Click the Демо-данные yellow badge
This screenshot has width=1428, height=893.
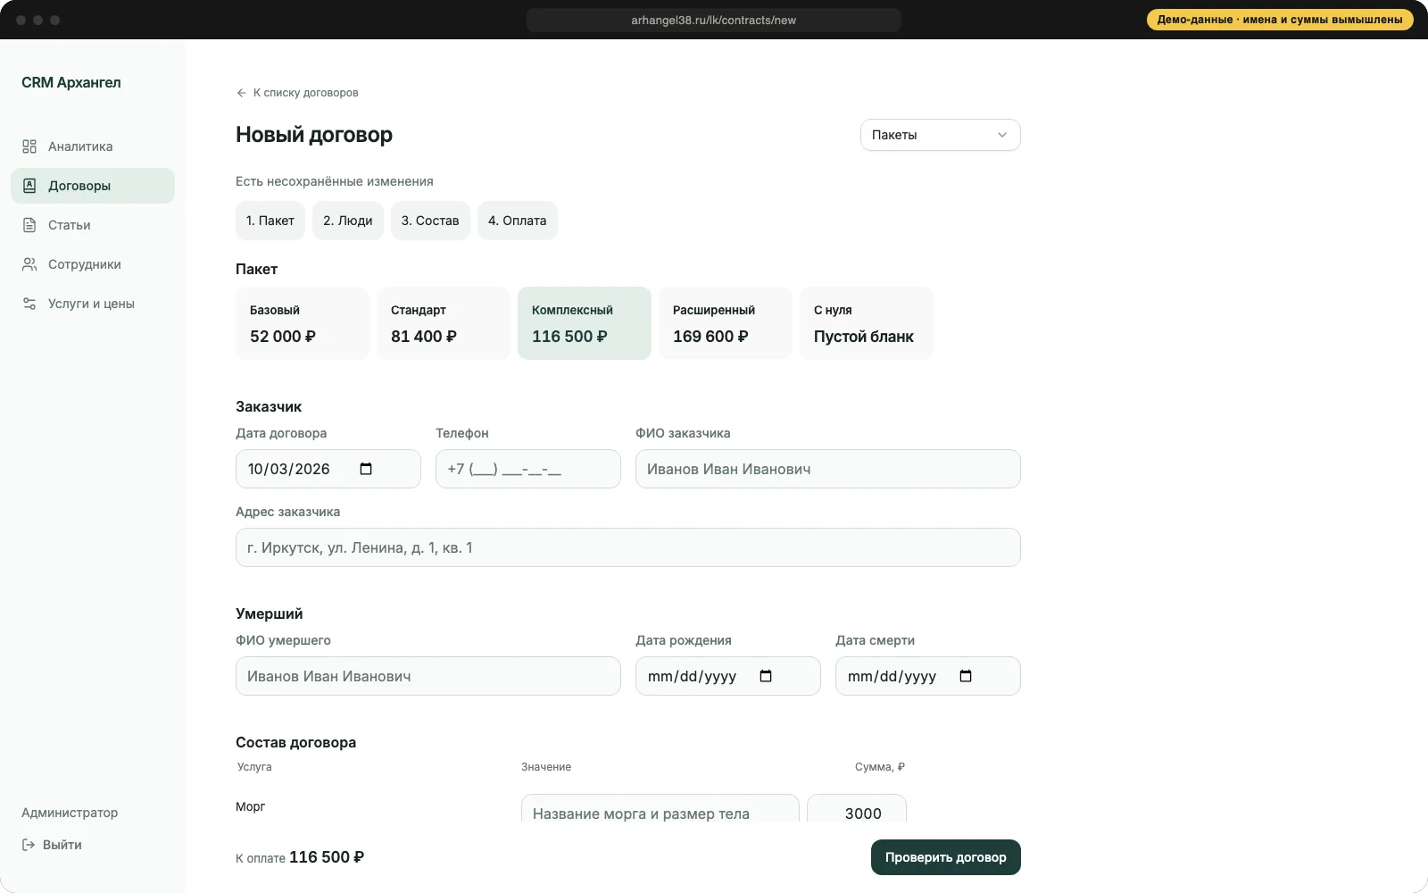tap(1280, 20)
